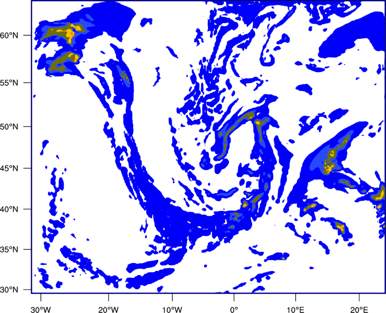Click the 60°N latitude label
This screenshot has width=386, height=313.
point(9,36)
